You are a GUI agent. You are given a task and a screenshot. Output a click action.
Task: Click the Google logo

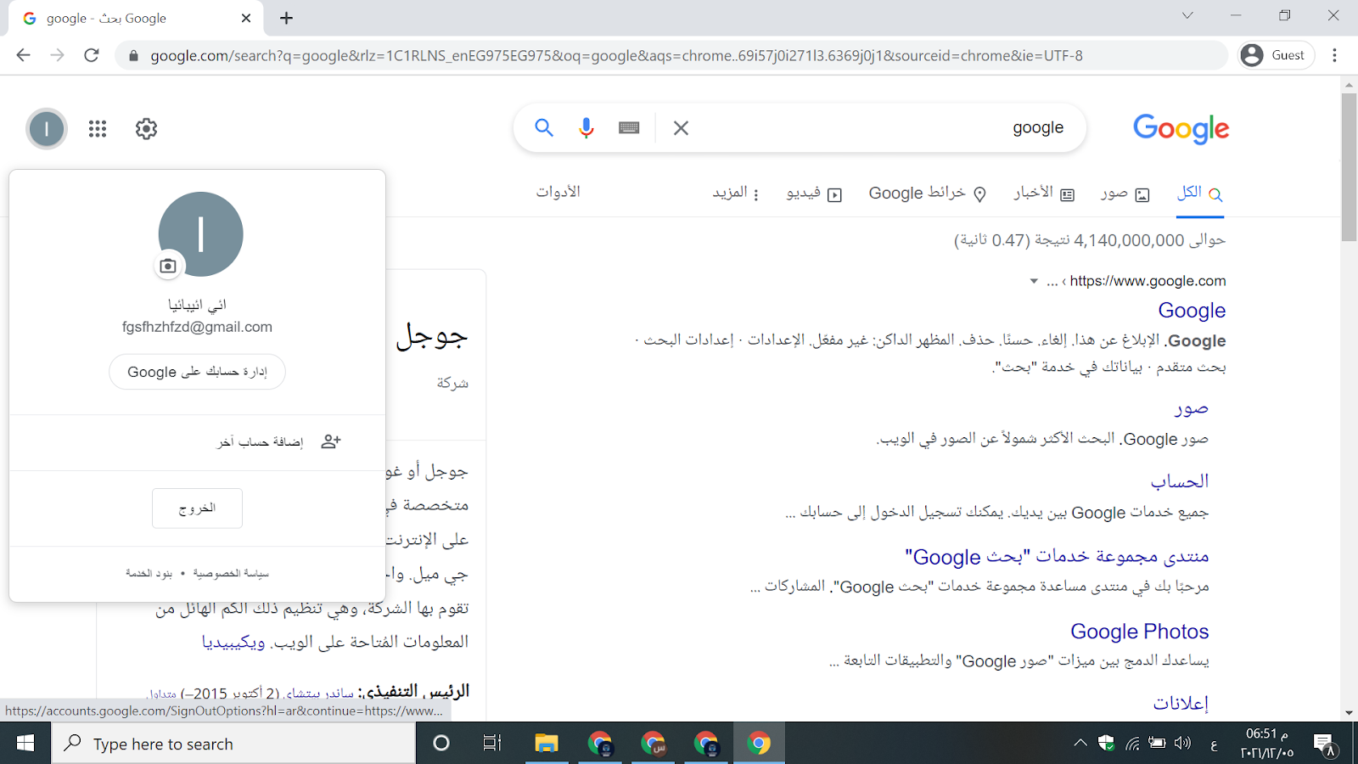[1181, 128]
